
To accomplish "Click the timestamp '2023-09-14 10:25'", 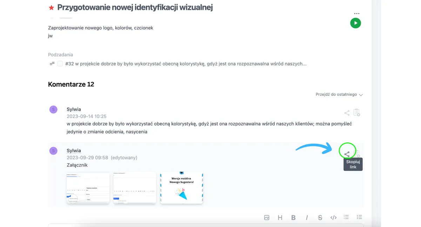I will point(87,116).
